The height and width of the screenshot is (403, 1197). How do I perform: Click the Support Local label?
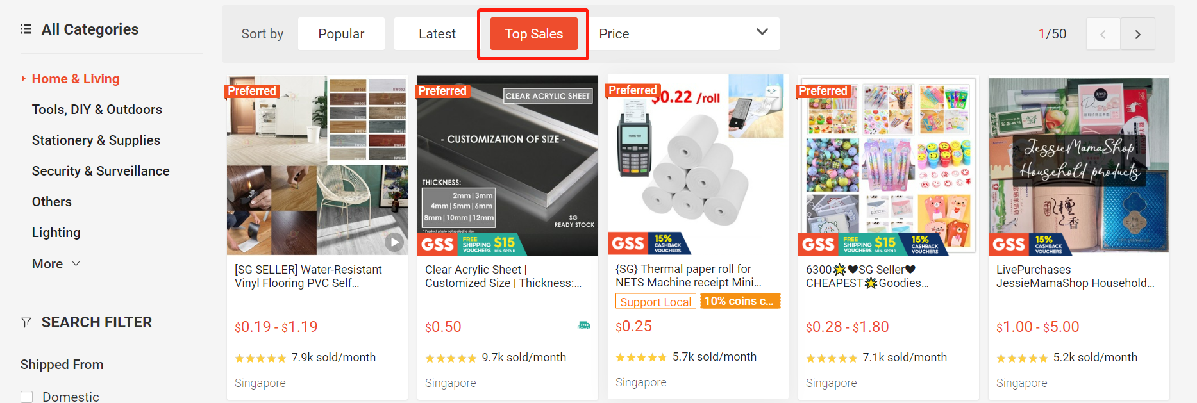[655, 300]
